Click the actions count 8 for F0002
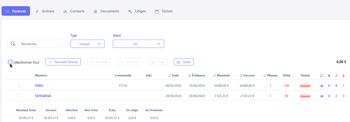This screenshot has width=350, height=122. coord(336,86)
